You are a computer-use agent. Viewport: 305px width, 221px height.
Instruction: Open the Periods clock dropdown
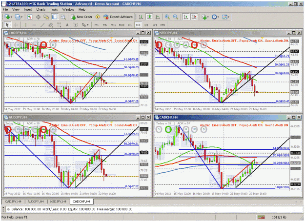click(215, 17)
